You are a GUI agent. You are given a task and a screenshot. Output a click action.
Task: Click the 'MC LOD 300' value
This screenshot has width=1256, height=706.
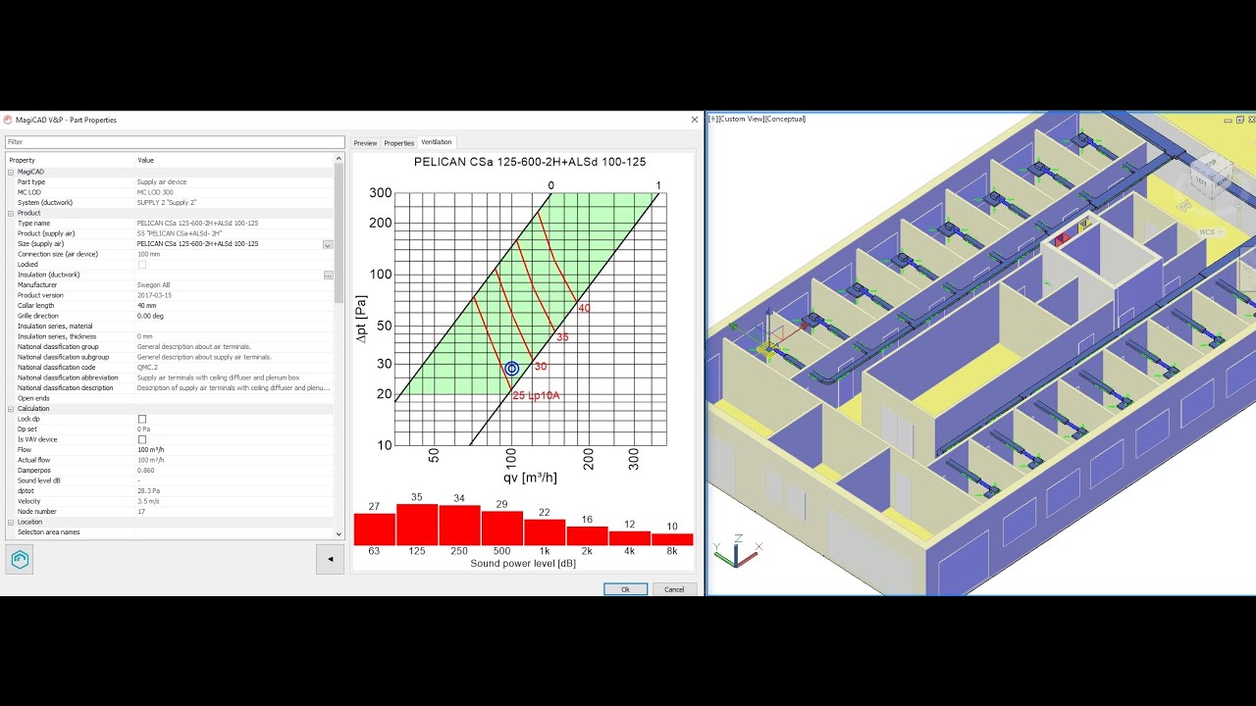[x=155, y=192]
